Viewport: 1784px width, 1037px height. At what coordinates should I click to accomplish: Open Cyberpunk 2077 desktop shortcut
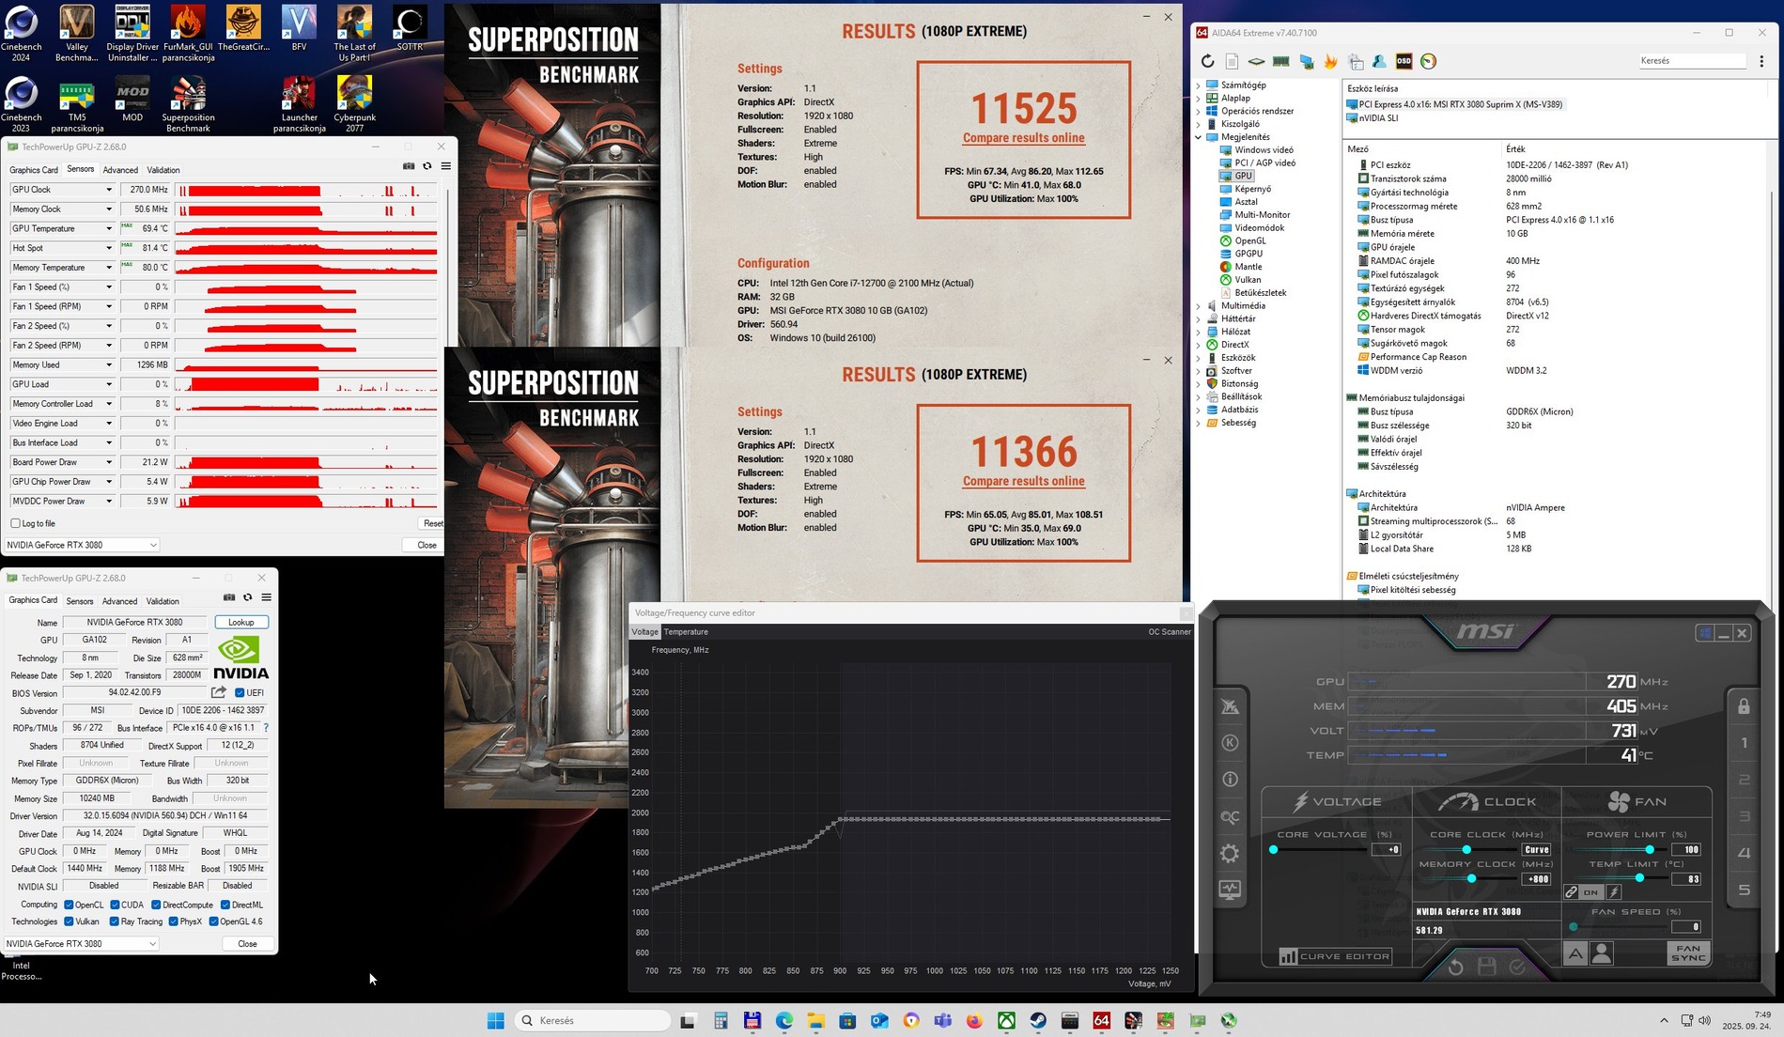pyautogui.click(x=354, y=103)
